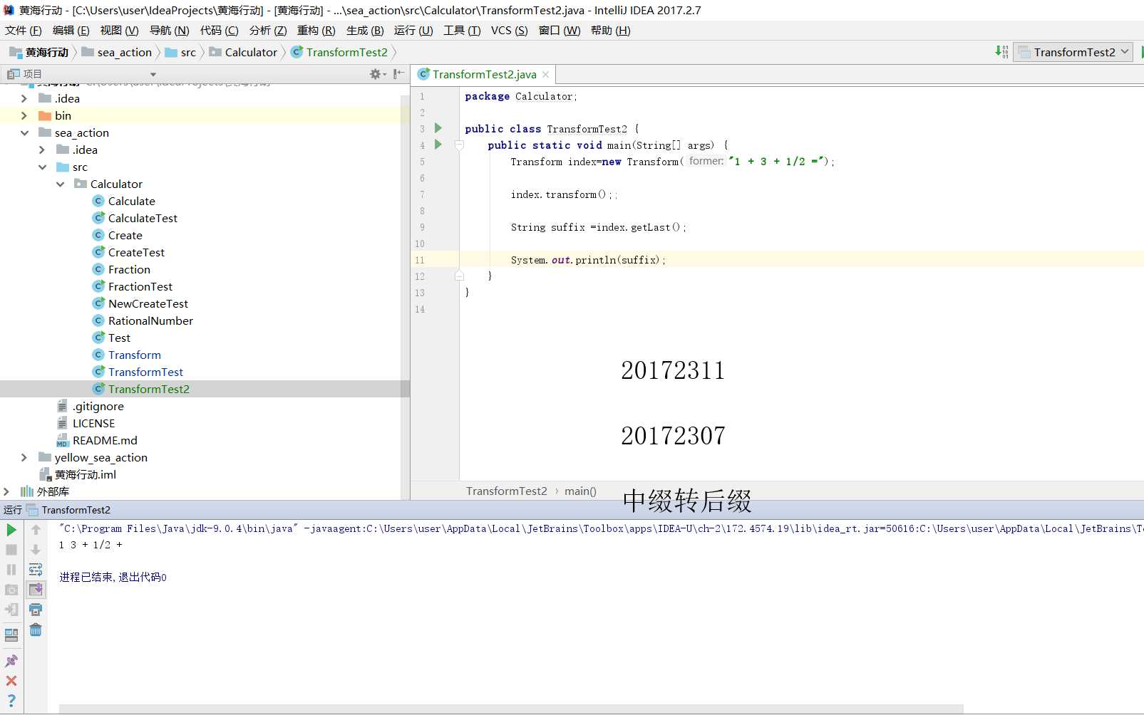
Task: Click the TransformTest2 breadcrumb in the navigation bar
Action: pyautogui.click(x=339, y=52)
